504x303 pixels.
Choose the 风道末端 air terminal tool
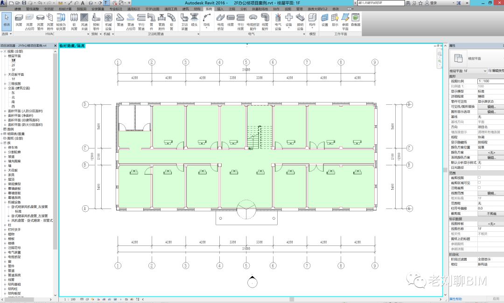click(84, 22)
